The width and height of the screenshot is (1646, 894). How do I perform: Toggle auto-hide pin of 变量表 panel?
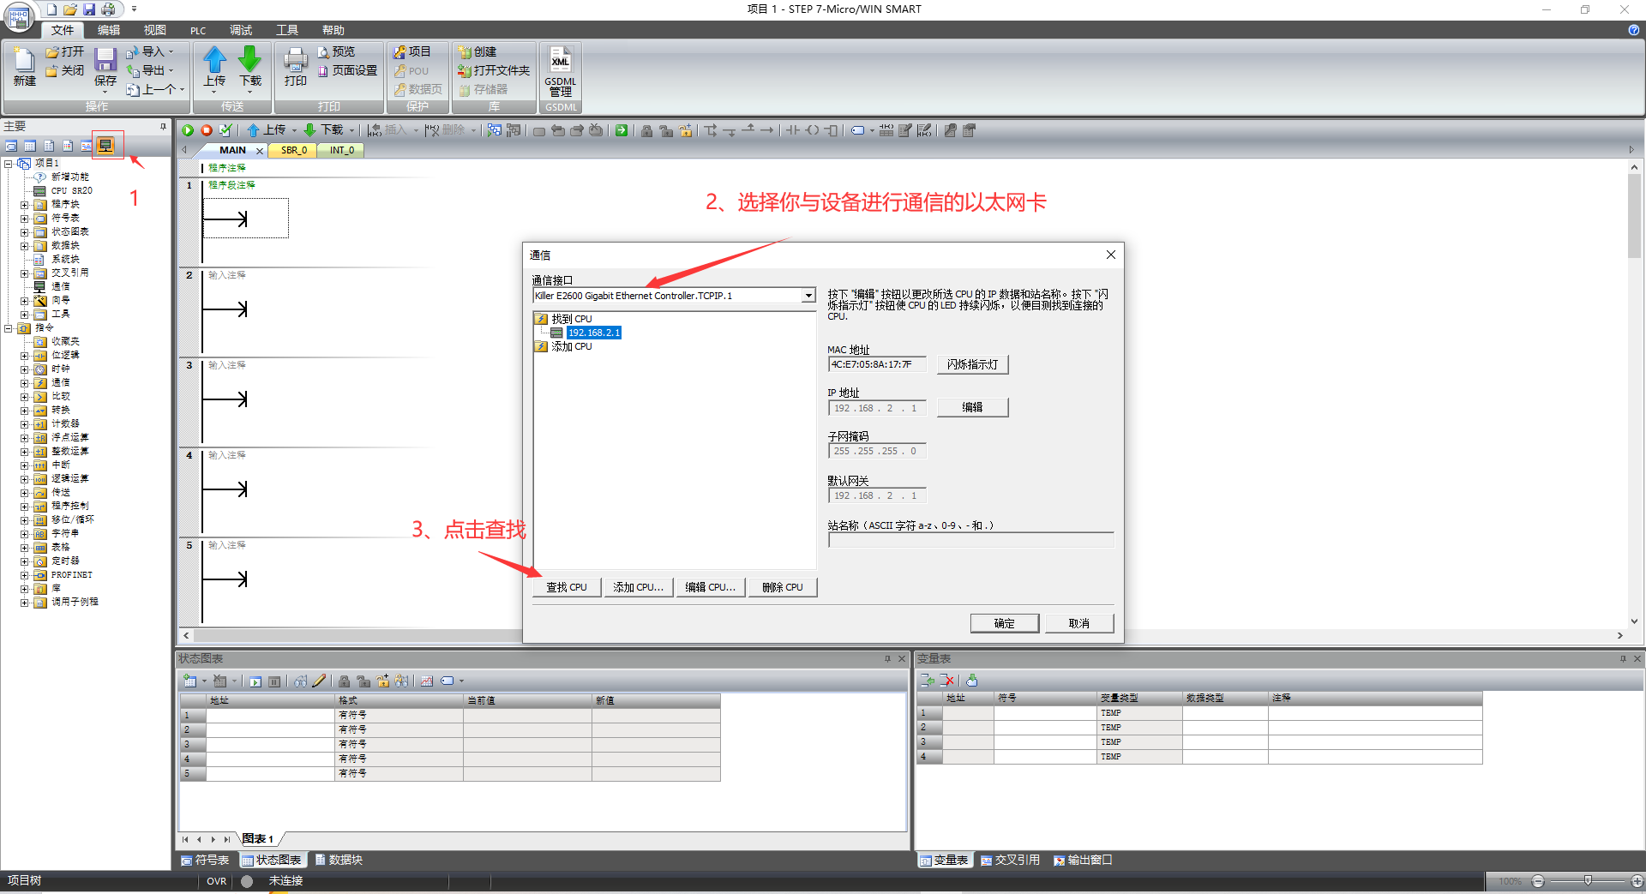(1623, 658)
